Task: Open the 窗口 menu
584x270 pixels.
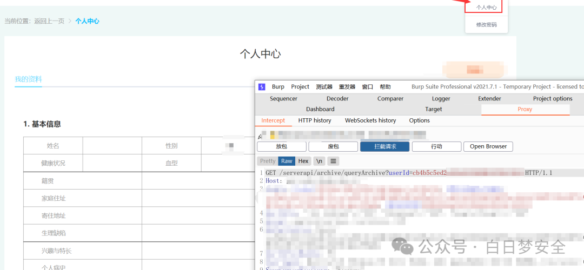Action: (x=368, y=86)
